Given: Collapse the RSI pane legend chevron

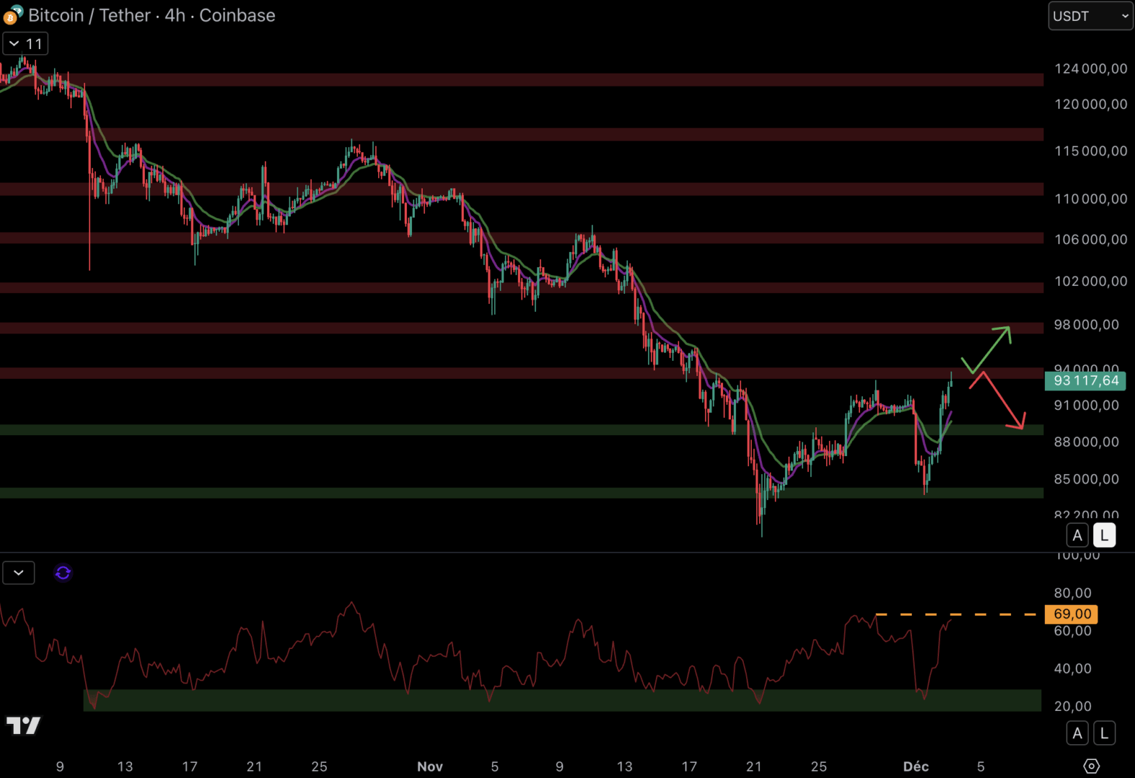Looking at the screenshot, I should pyautogui.click(x=19, y=573).
